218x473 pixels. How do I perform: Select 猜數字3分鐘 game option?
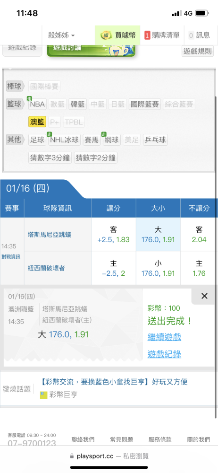click(50, 158)
